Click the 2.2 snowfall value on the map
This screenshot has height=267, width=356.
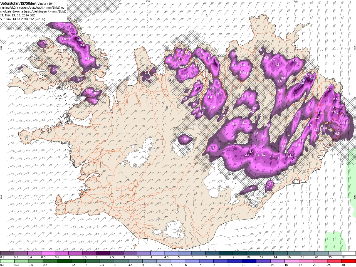point(335,107)
